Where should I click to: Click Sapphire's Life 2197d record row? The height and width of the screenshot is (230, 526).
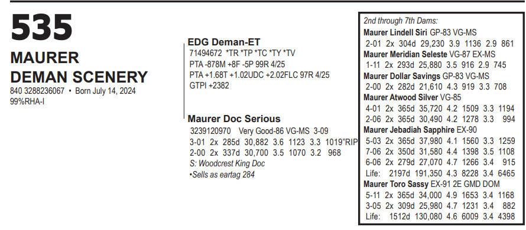point(440,173)
